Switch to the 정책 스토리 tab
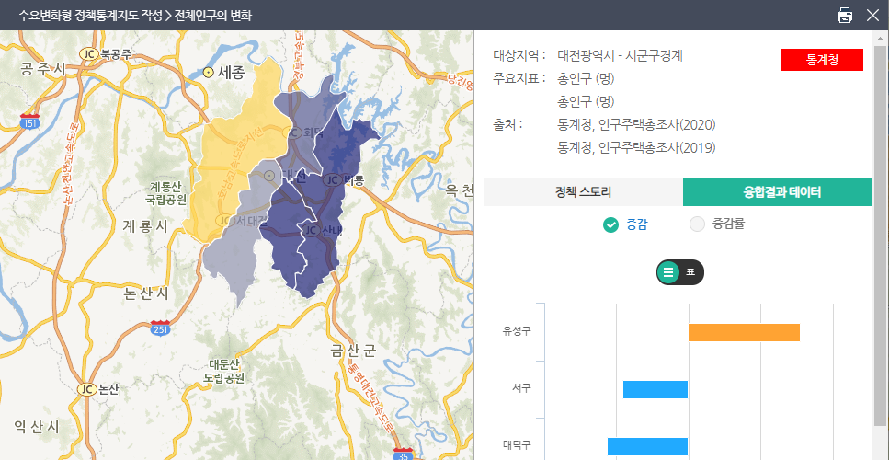The height and width of the screenshot is (460, 889). click(583, 192)
